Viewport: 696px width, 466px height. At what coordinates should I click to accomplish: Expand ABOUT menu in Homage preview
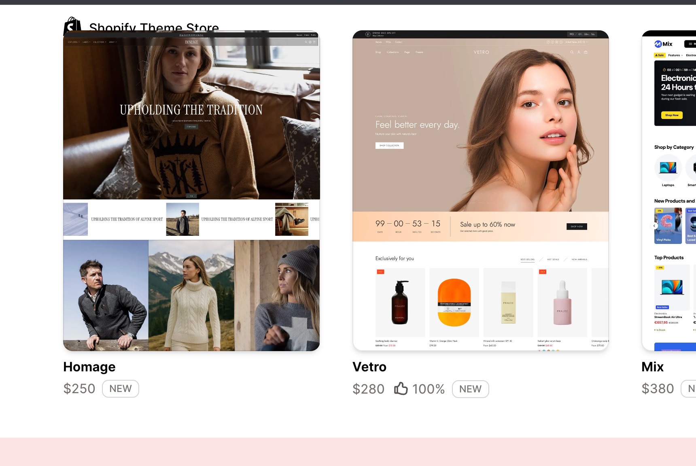pos(112,42)
